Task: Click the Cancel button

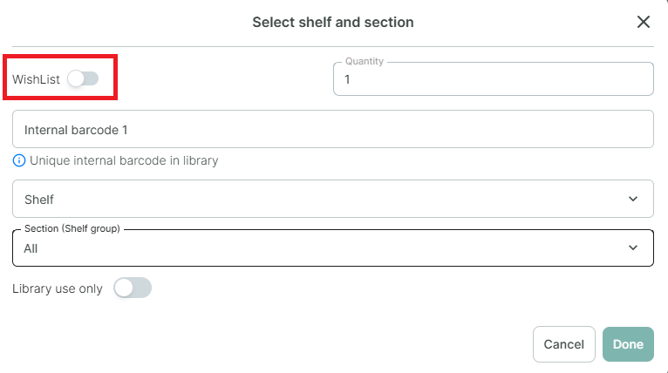Action: pos(563,344)
